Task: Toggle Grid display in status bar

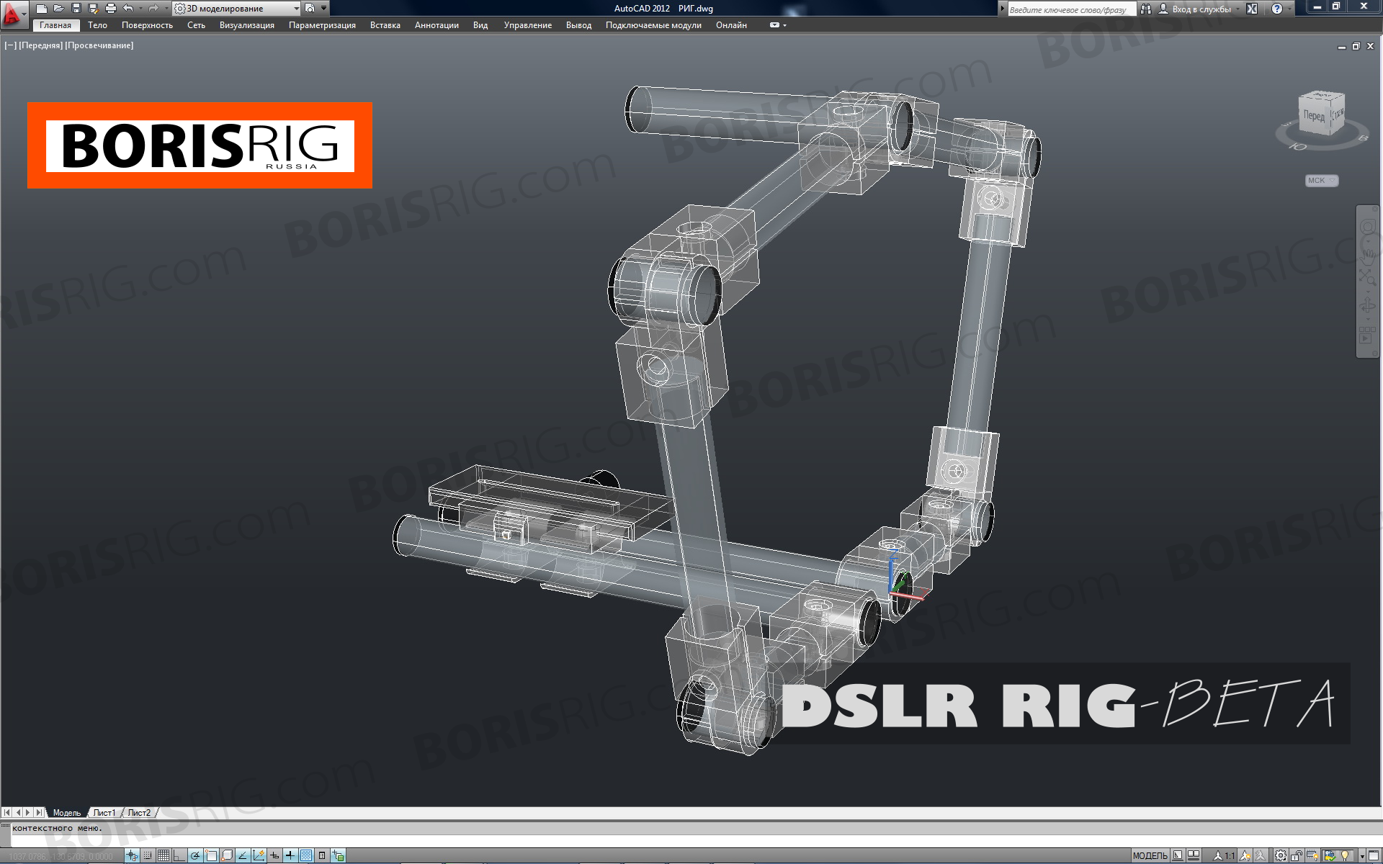Action: (x=164, y=855)
